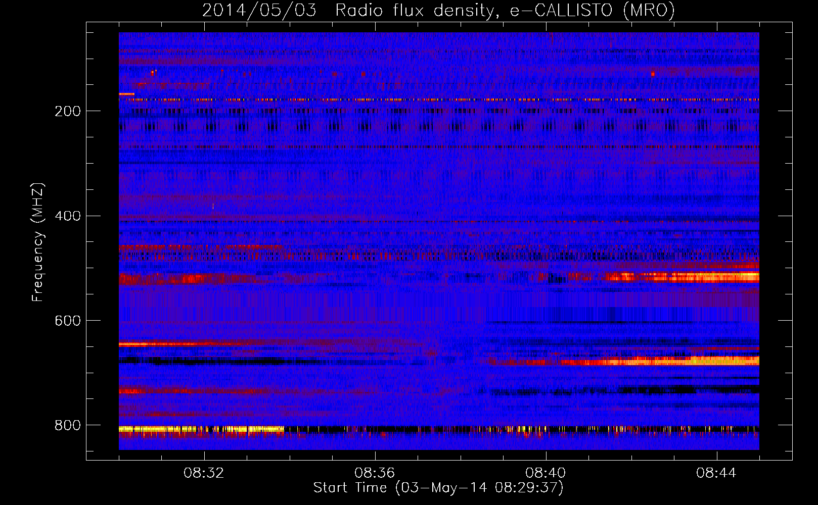Image resolution: width=818 pixels, height=505 pixels.
Task: Click the 200 MHz frequency tick label
Action: click(x=68, y=111)
